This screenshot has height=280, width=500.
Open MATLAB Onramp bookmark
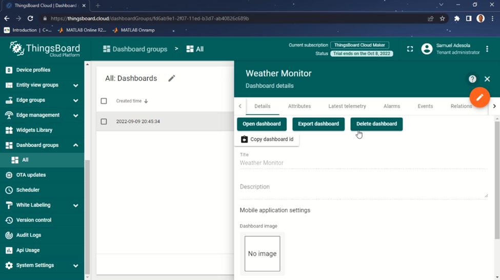[x=134, y=30]
